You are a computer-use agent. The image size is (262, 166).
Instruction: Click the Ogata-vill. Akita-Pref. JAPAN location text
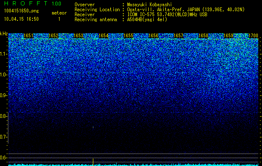coord(186,10)
